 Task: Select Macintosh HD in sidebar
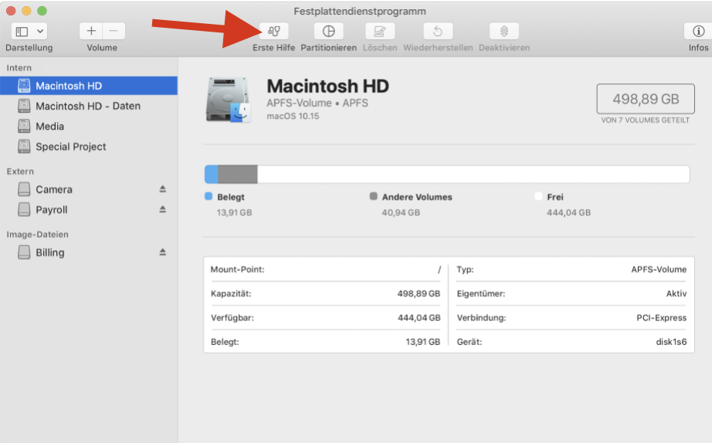pos(69,86)
